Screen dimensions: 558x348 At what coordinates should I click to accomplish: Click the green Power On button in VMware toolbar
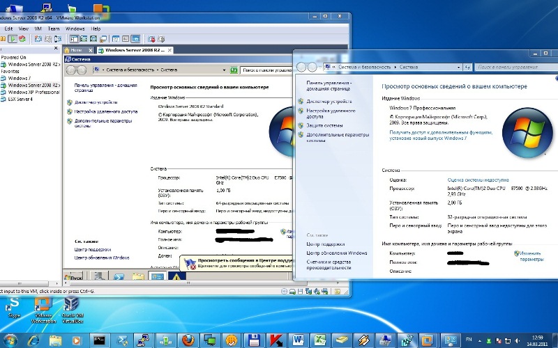tap(13, 39)
